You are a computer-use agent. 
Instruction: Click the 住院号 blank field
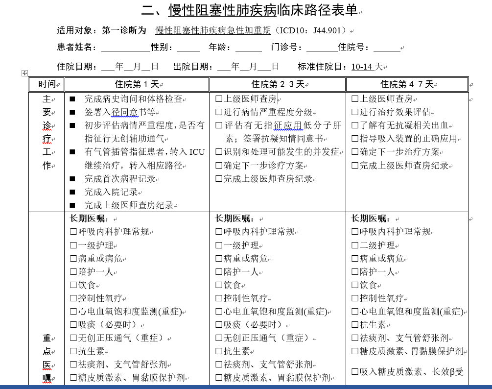387,48
